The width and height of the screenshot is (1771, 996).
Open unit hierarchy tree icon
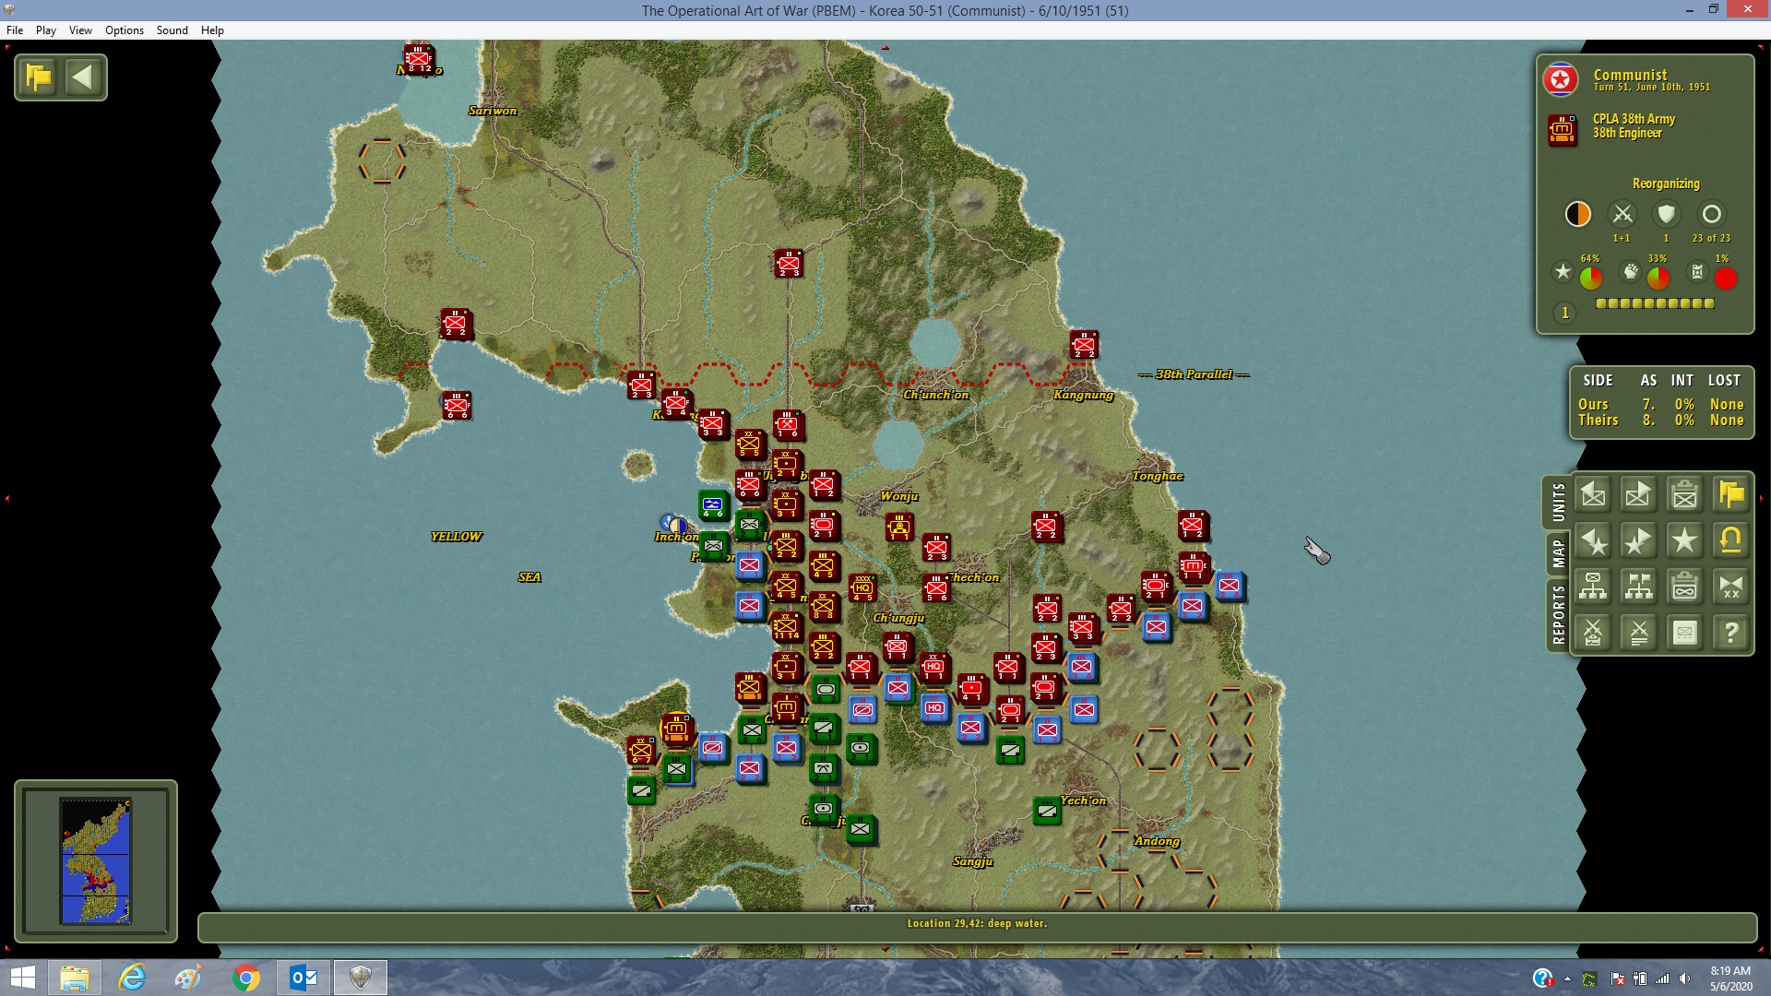[1593, 587]
